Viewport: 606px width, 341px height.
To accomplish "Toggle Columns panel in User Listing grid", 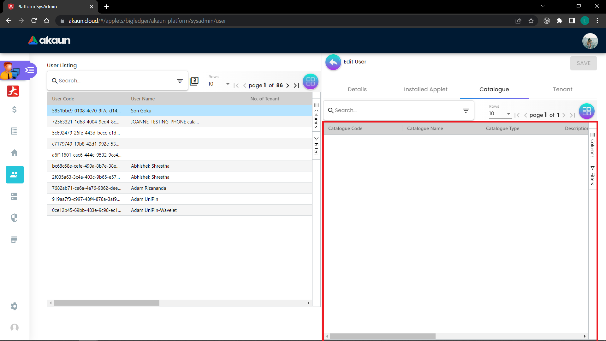I will pyautogui.click(x=316, y=116).
